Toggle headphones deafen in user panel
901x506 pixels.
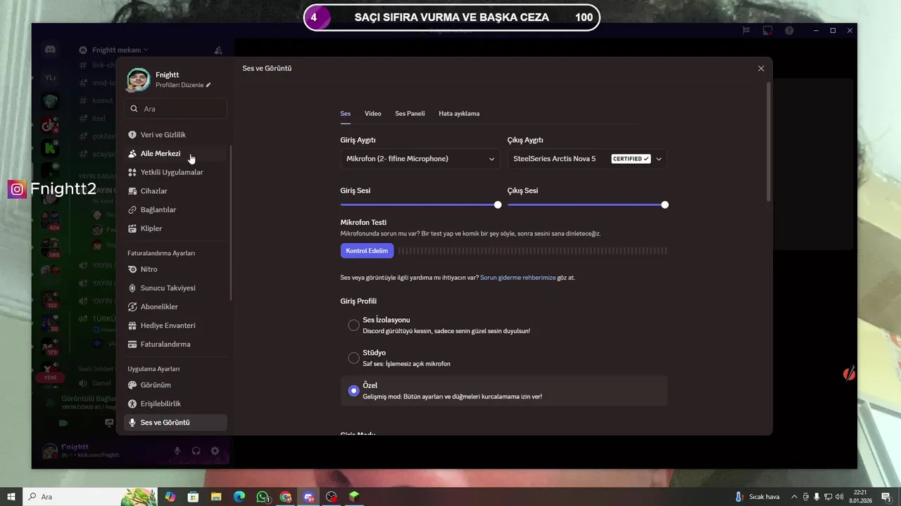click(x=196, y=451)
